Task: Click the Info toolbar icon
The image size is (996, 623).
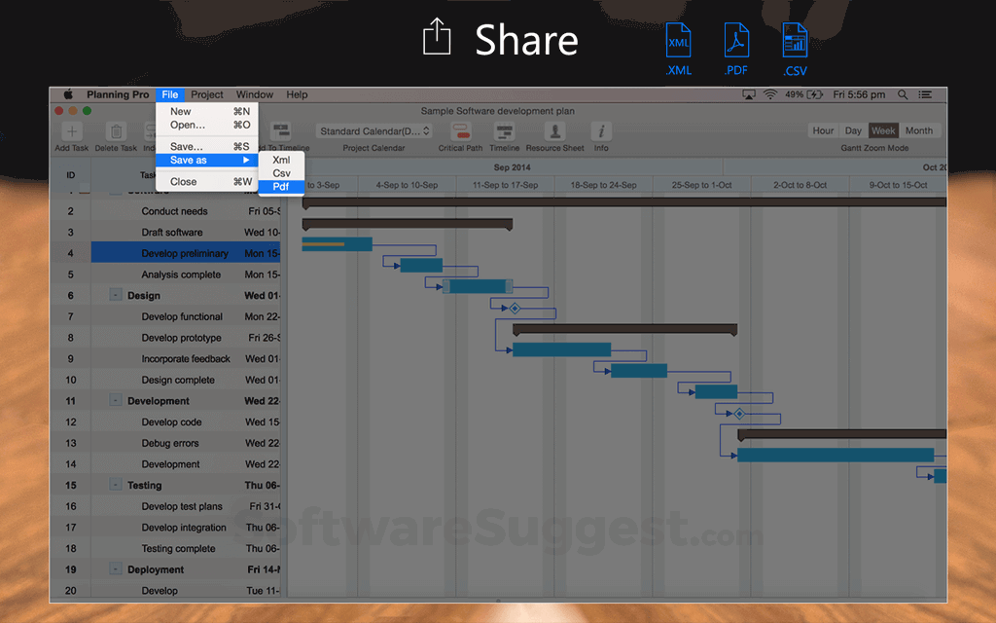Action: (600, 132)
